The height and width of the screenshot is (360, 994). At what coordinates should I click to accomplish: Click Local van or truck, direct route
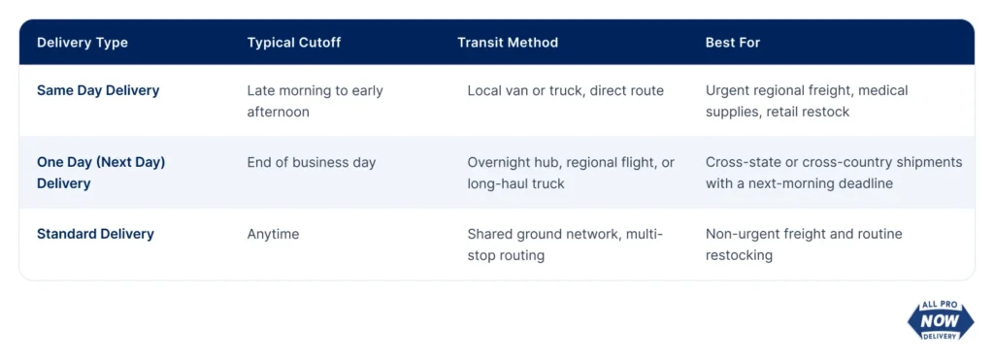point(566,90)
